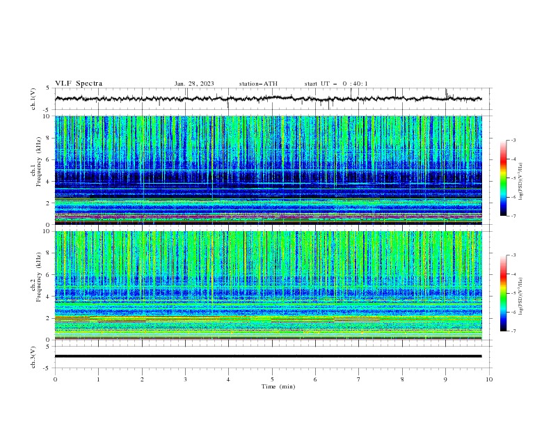Image resolution: width=551 pixels, height=426 pixels.
Task: Click the "start UT = 0 :40: 1" label
Action: pyautogui.click(x=336, y=84)
